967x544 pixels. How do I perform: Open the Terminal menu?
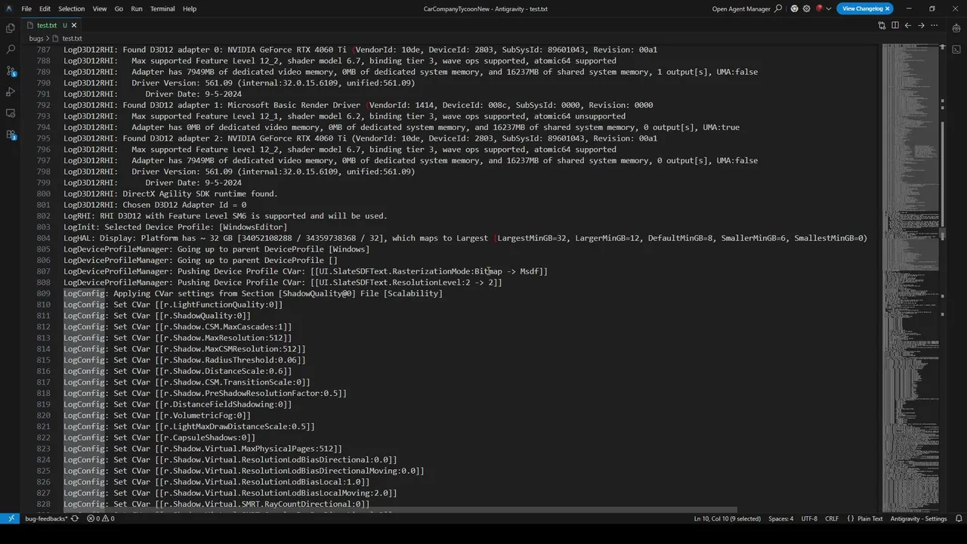tap(162, 8)
